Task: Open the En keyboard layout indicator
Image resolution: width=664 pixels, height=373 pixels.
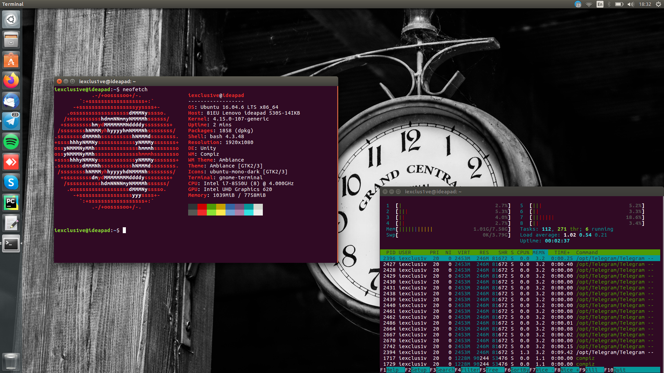Action: coord(600,4)
